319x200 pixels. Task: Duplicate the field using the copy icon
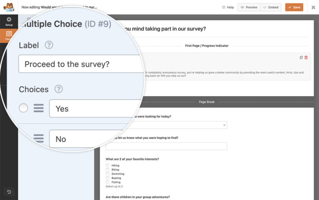pyautogui.click(x=301, y=57)
